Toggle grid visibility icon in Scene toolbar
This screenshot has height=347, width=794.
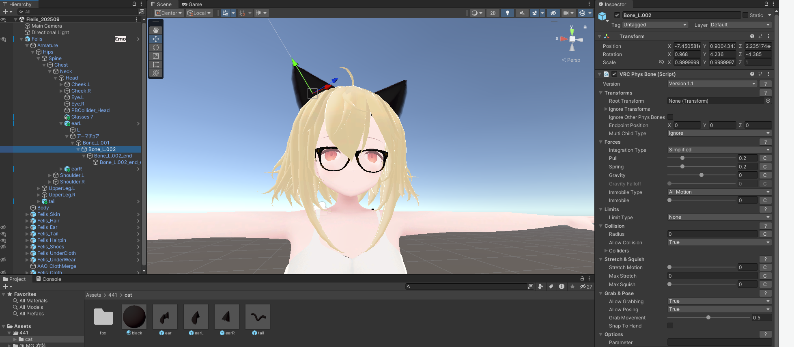[x=226, y=13]
